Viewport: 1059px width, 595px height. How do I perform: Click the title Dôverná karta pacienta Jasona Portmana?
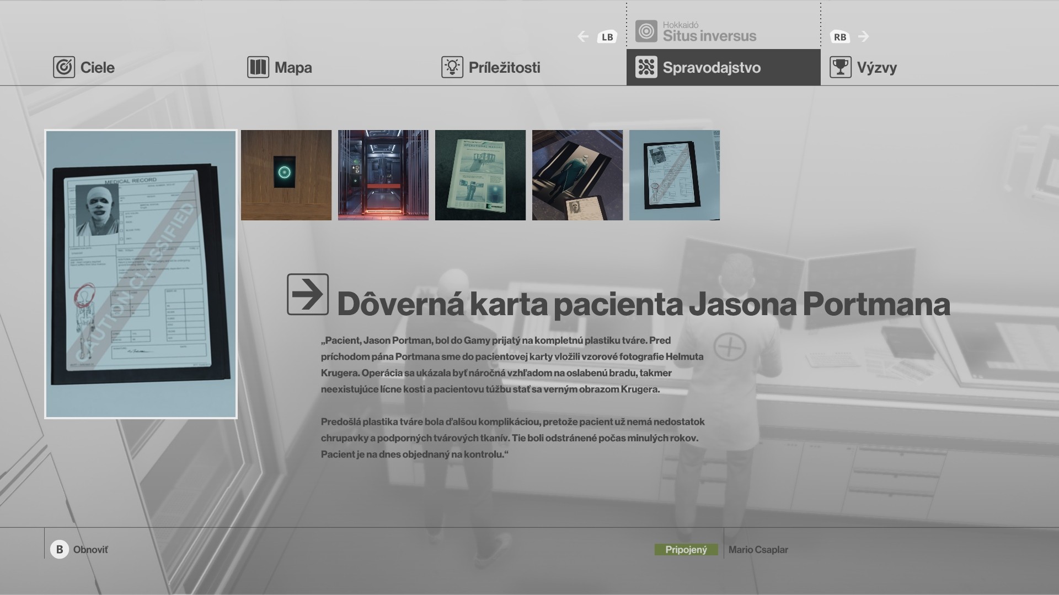643,304
